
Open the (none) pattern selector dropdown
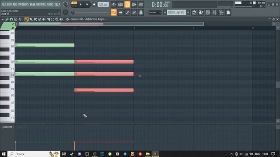(x=155, y=12)
